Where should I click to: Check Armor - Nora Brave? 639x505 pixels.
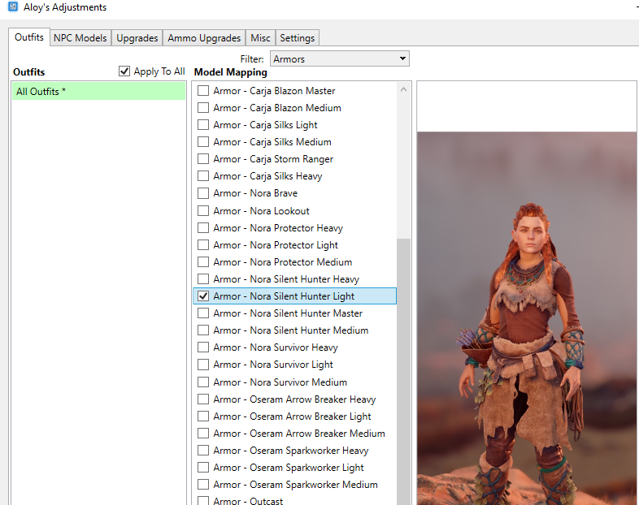[x=203, y=193]
